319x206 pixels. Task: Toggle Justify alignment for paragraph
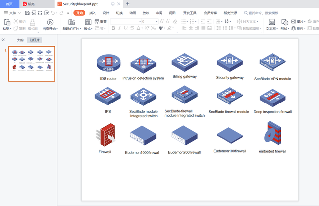pyautogui.click(x=203, y=28)
